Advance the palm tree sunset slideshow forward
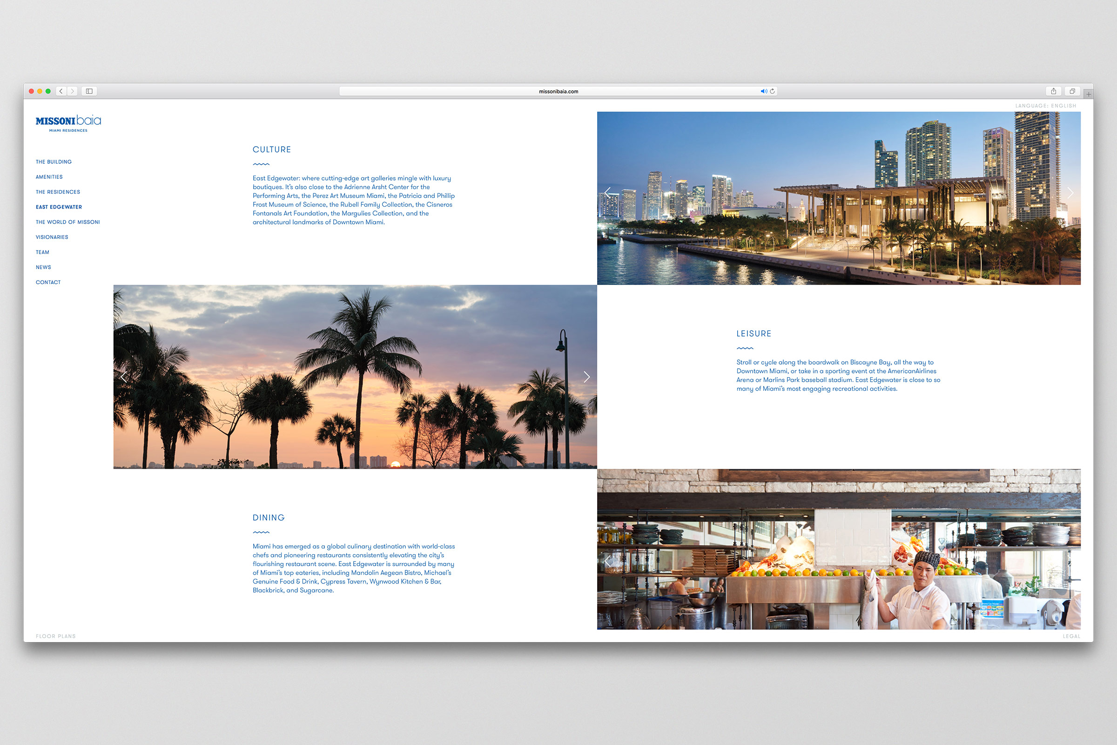 click(586, 377)
